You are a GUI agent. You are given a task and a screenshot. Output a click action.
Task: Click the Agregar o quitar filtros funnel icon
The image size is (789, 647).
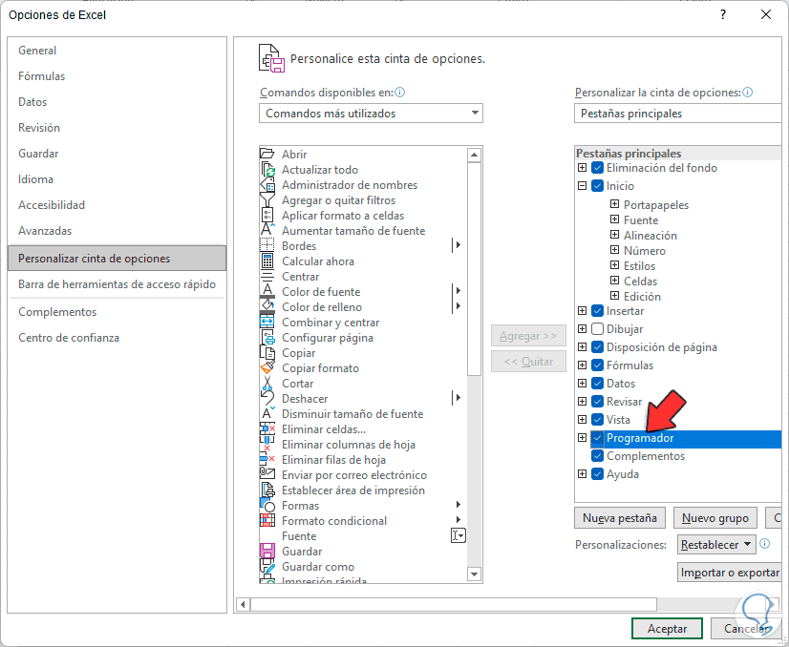point(267,200)
